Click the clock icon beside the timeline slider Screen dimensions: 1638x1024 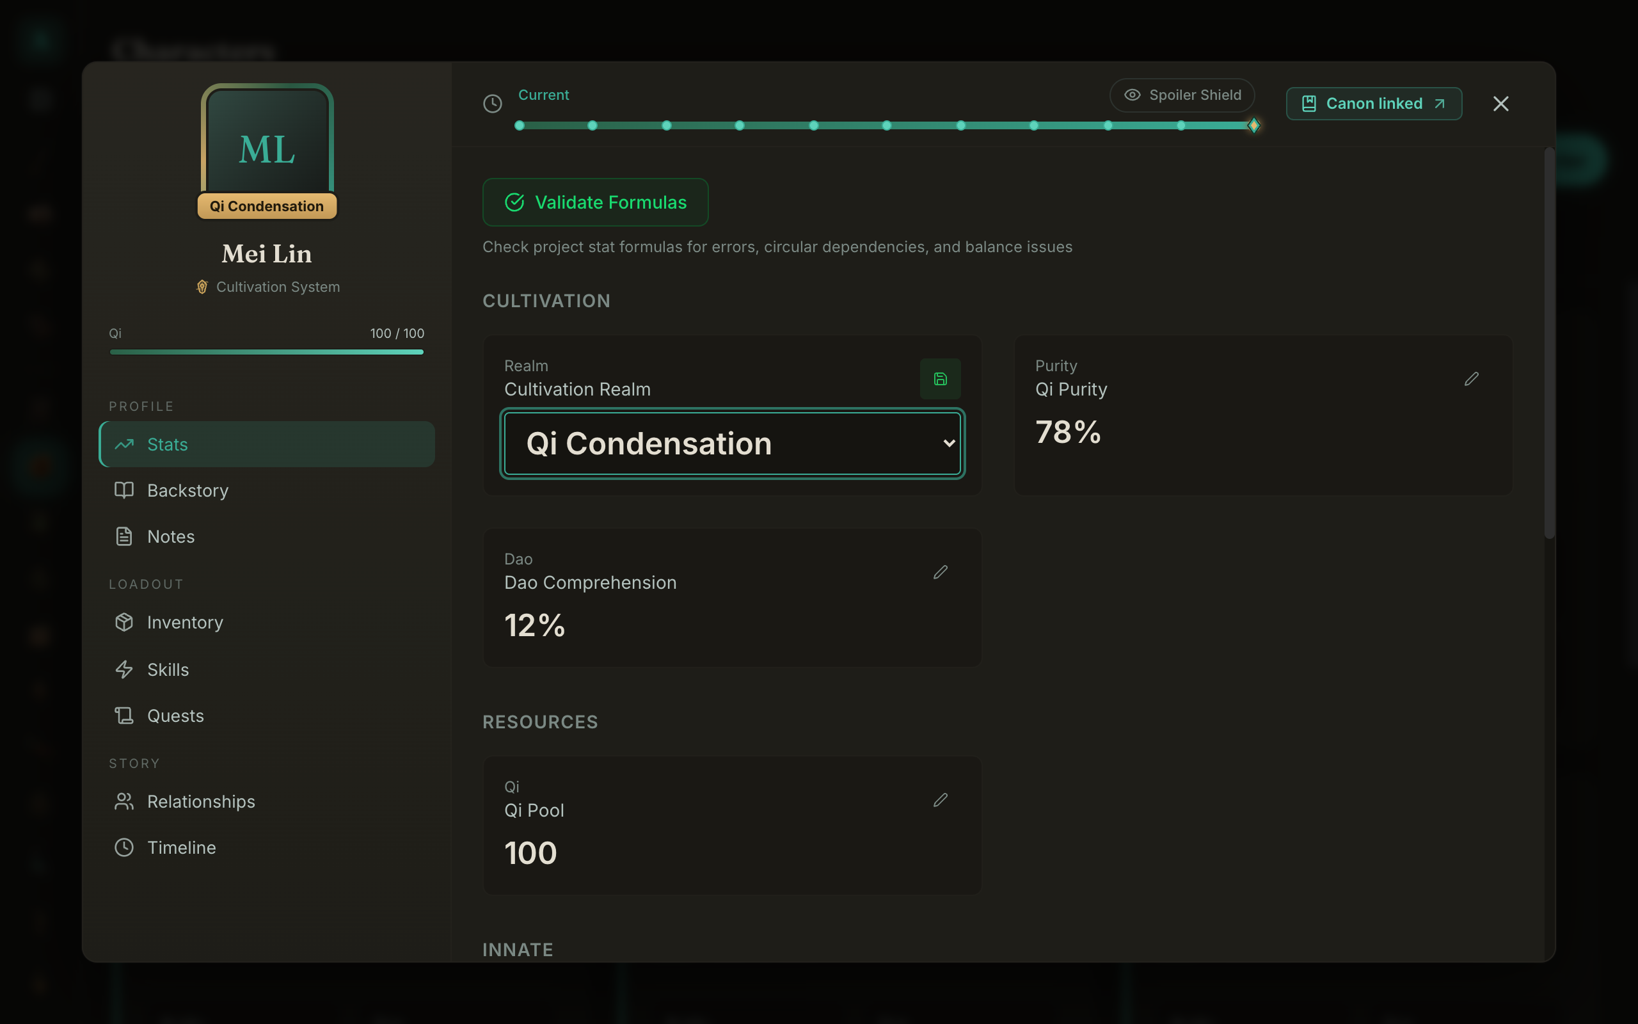(492, 104)
